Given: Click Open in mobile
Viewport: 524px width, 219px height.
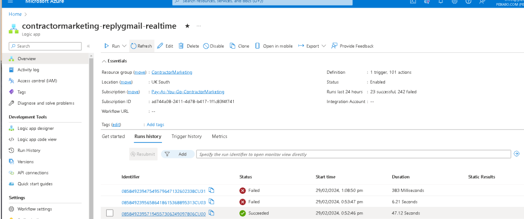Looking at the screenshot, I should [274, 46].
